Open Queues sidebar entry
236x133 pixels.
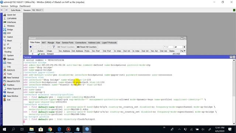click(x=10, y=59)
